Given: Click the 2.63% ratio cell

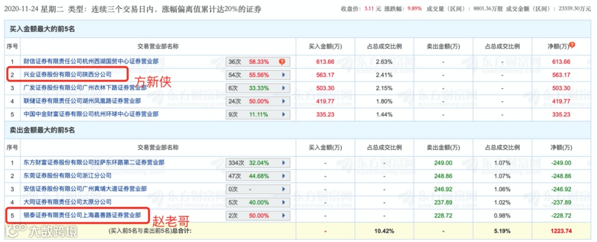Looking at the screenshot, I should click(384, 62).
